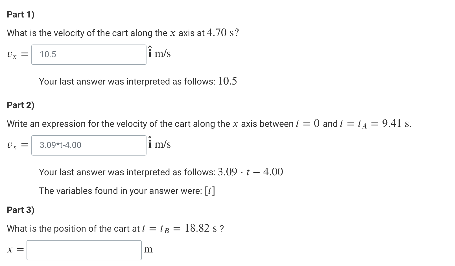Select the vx = label in Part 2

pyautogui.click(x=16, y=145)
